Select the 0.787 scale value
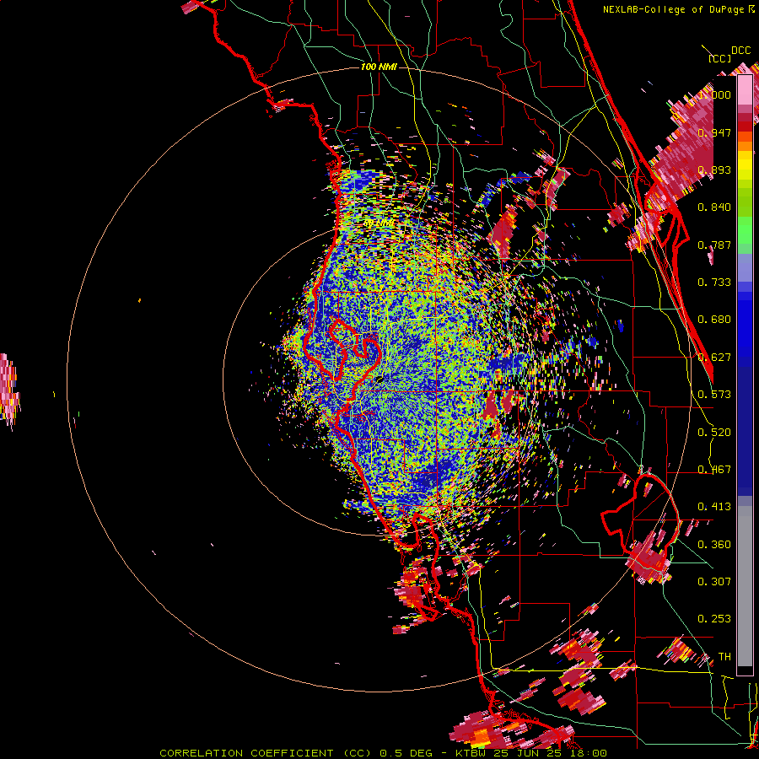 [714, 245]
